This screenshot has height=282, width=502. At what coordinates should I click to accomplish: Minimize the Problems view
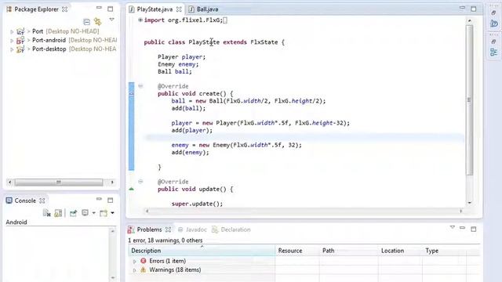point(462,228)
